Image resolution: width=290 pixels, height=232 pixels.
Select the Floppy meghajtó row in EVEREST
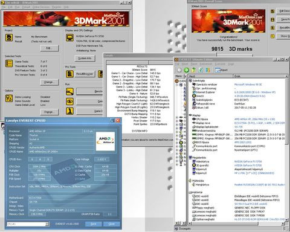coord(237,208)
